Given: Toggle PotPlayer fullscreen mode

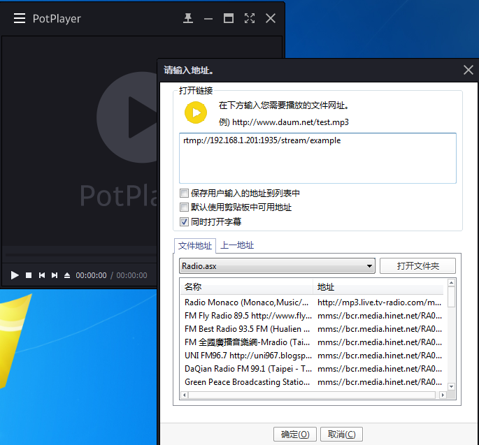Looking at the screenshot, I should coord(250,18).
